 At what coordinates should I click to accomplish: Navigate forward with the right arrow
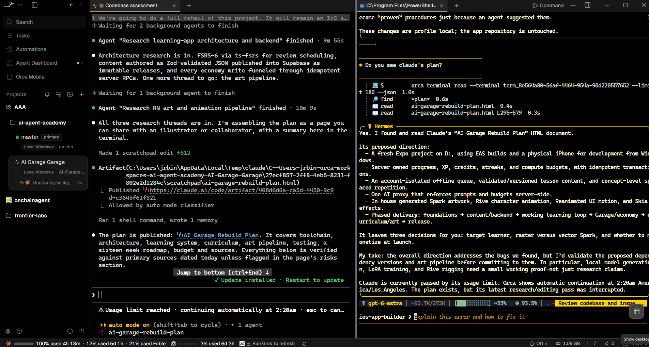(80, 5)
